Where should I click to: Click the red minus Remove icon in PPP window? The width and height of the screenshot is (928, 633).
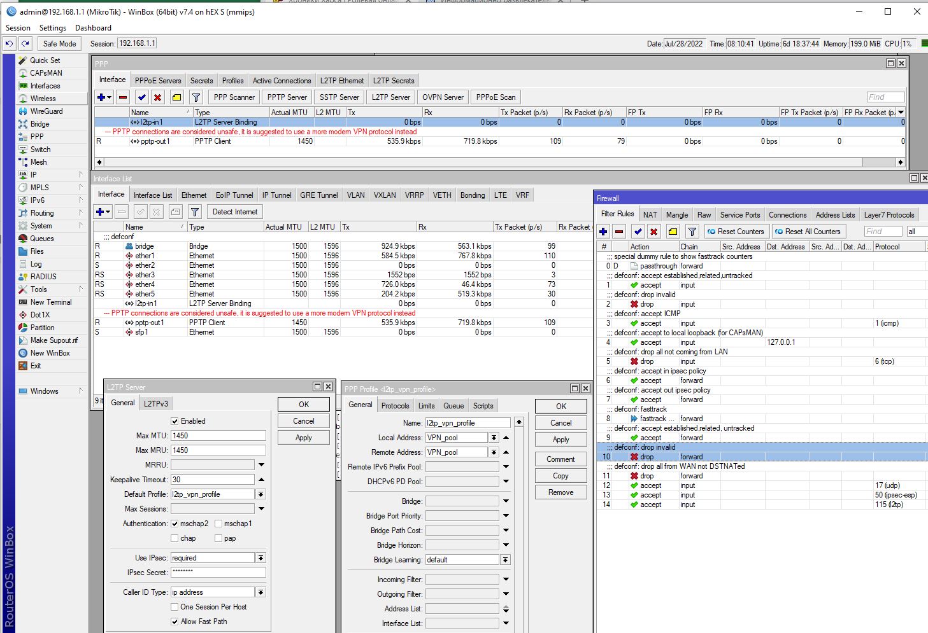pyautogui.click(x=123, y=97)
